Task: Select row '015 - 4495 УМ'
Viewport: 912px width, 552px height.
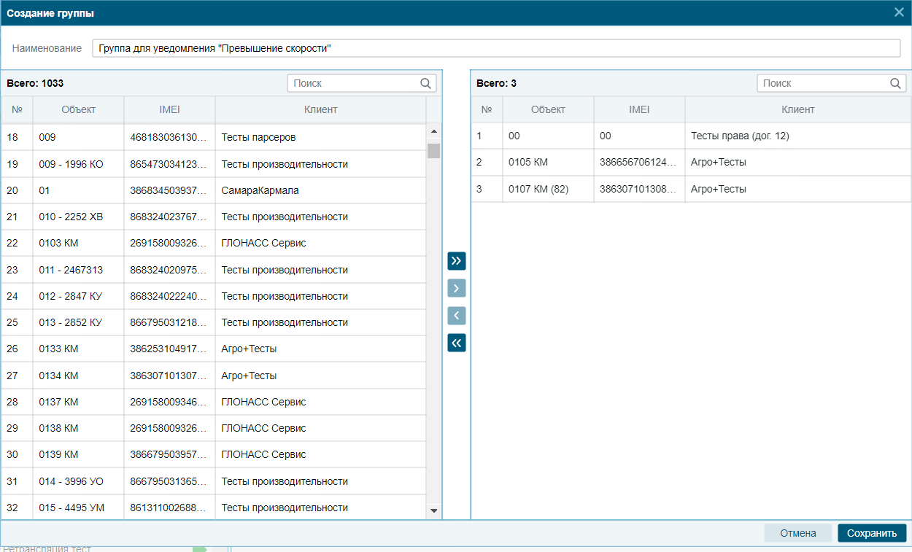Action: [214, 507]
